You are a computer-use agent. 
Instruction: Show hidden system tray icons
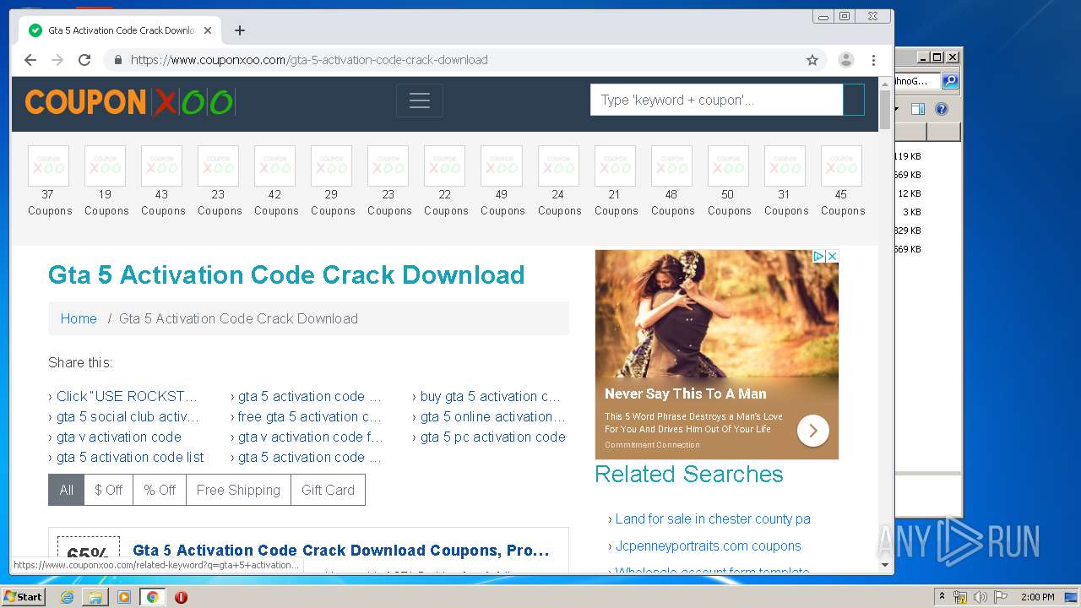click(x=942, y=597)
